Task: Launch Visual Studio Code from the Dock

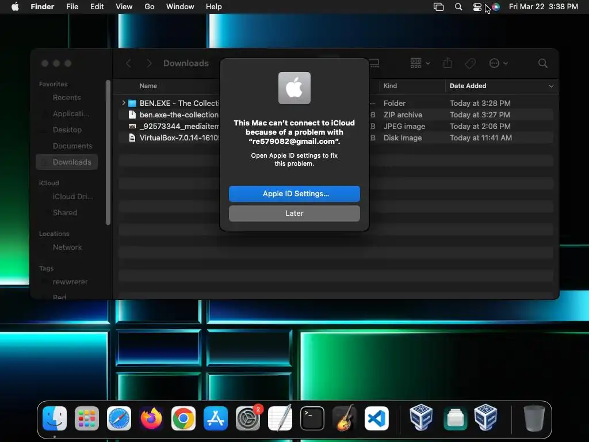Action: coord(377,418)
